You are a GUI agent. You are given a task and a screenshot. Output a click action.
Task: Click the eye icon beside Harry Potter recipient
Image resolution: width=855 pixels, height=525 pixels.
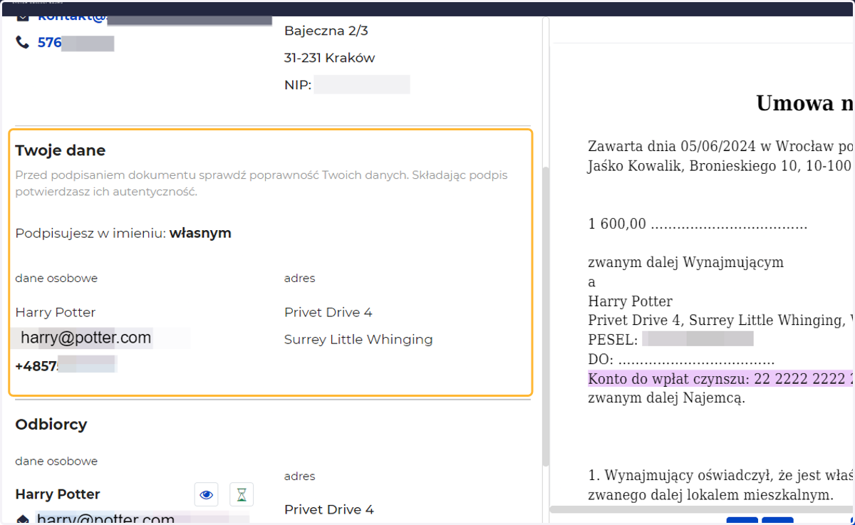click(x=207, y=494)
